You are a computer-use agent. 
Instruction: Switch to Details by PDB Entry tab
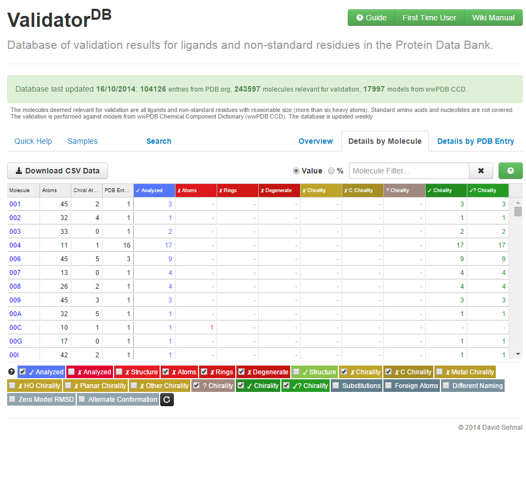pos(476,141)
